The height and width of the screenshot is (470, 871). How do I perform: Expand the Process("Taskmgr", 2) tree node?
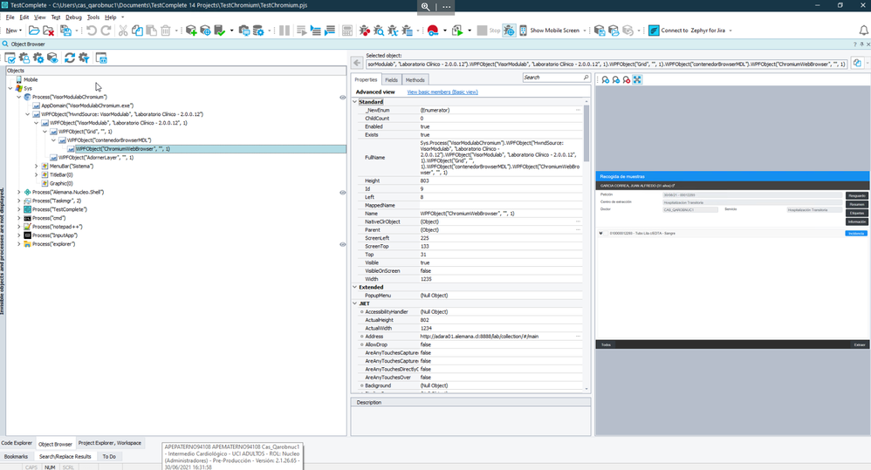(19, 201)
